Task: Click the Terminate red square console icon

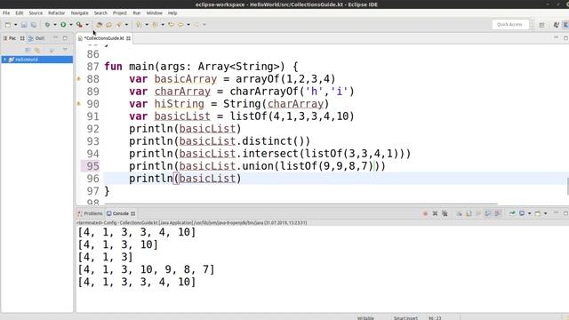Action: [x=425, y=213]
